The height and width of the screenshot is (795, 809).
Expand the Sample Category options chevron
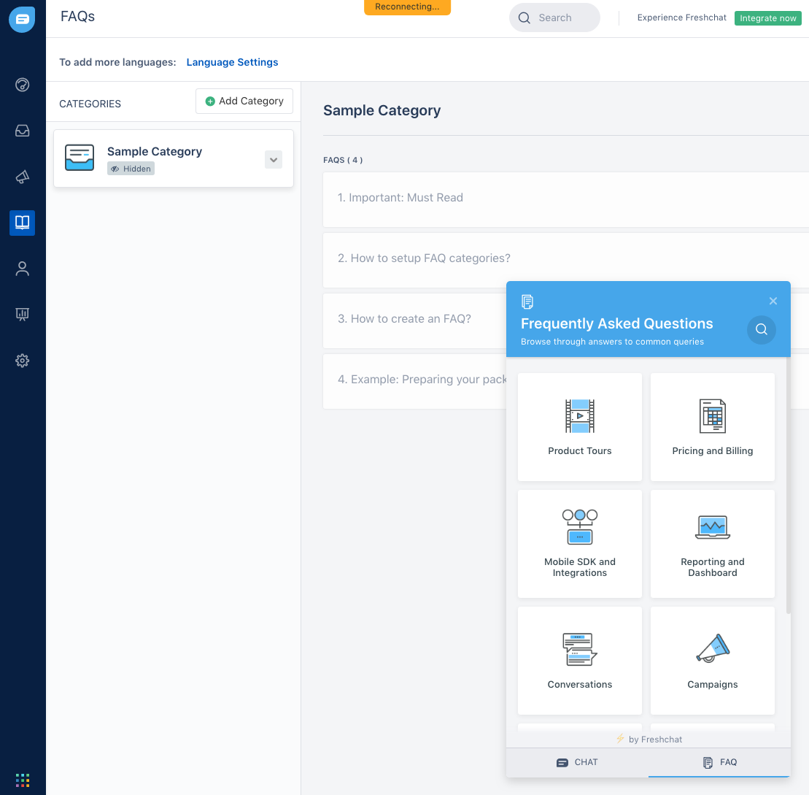coord(273,159)
